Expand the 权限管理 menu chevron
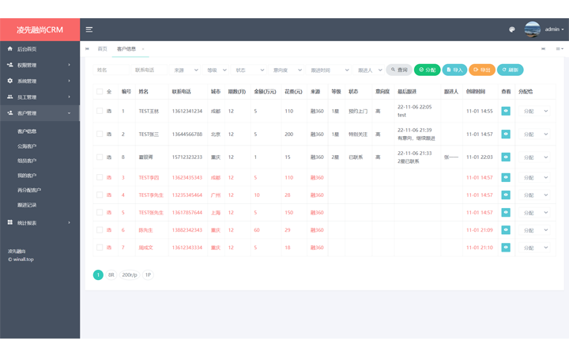Viewport: 569px width, 356px height. [69, 65]
